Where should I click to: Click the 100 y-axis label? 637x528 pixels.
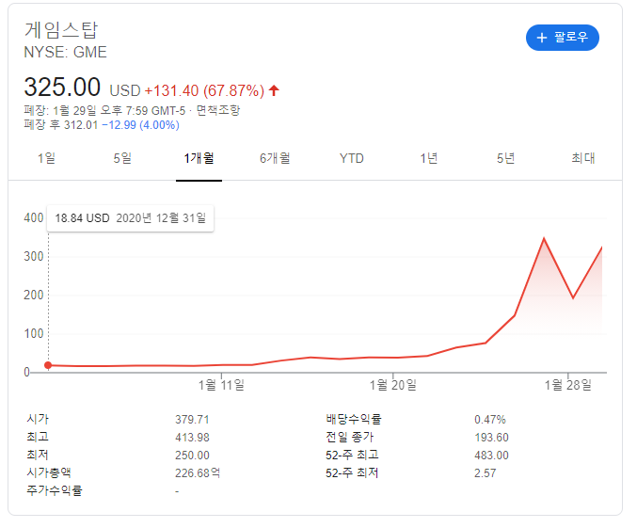[x=33, y=334]
